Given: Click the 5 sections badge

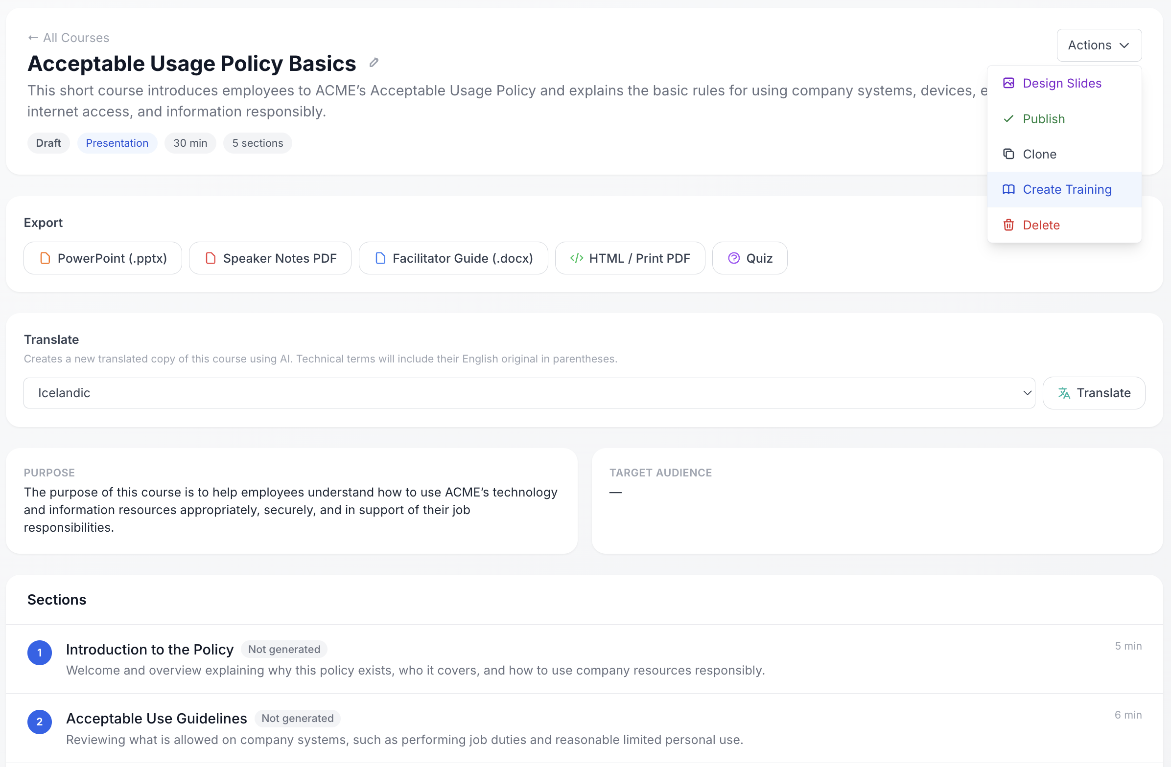Looking at the screenshot, I should click(258, 143).
